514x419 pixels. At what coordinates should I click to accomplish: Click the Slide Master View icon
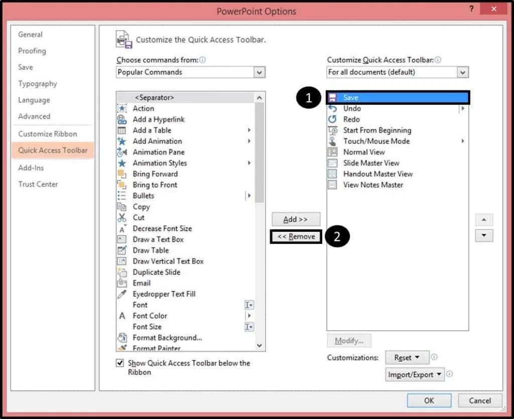(332, 163)
